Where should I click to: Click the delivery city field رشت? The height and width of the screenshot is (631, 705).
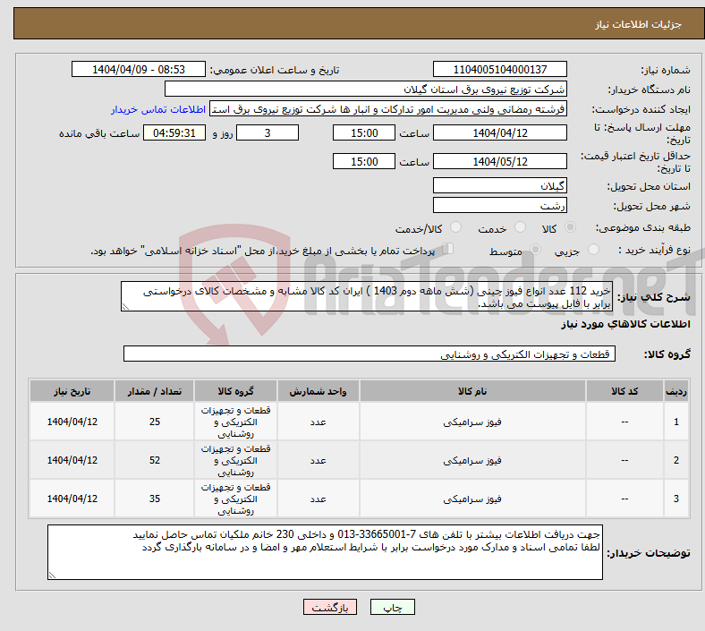tap(499, 205)
